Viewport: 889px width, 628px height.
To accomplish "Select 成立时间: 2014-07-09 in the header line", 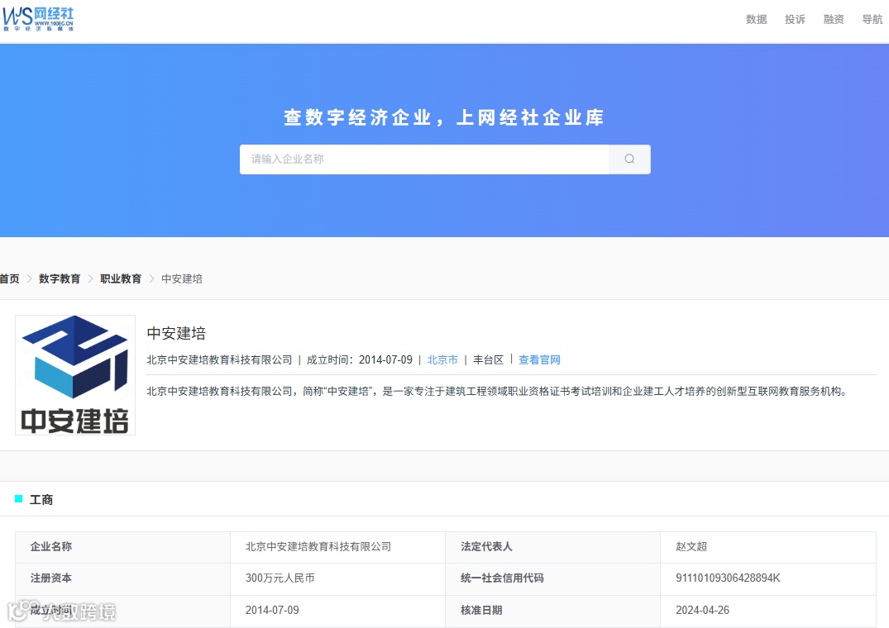I will 360,359.
